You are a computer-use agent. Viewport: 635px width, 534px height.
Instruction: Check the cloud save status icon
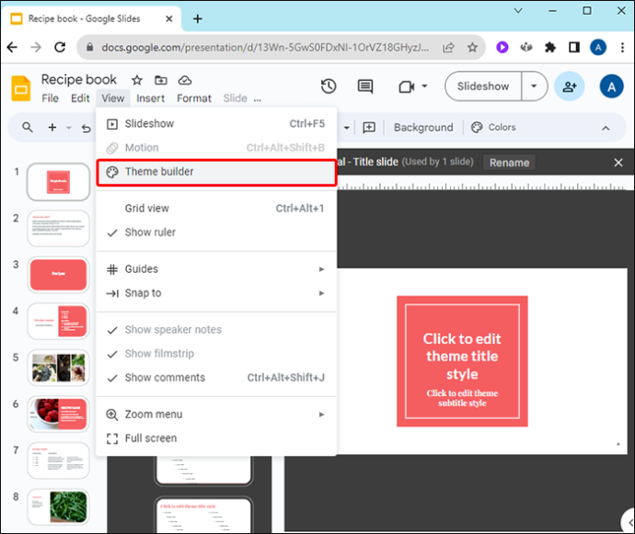pos(185,80)
